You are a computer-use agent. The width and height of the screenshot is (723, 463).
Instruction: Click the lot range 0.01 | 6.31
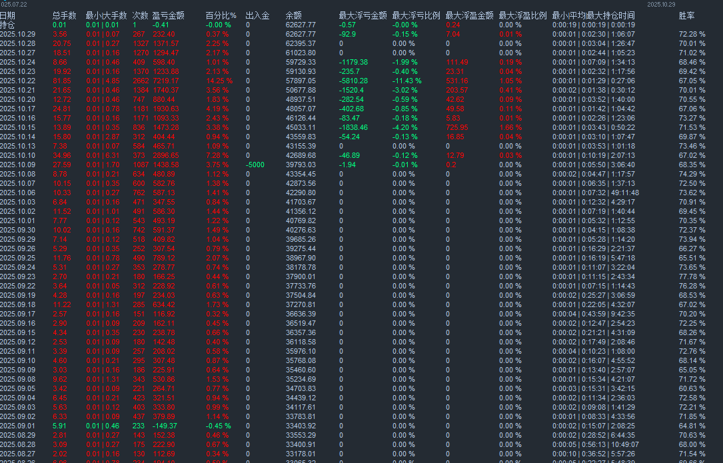point(103,155)
